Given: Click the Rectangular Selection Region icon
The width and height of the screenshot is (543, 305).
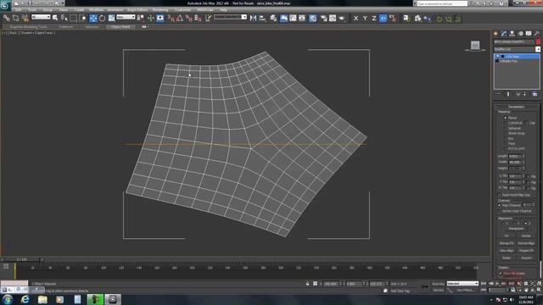Looking at the screenshot, I should [x=74, y=18].
